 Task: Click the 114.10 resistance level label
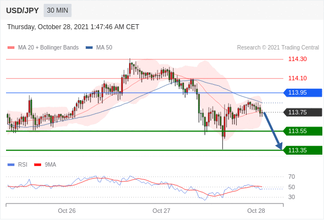tap(298, 78)
